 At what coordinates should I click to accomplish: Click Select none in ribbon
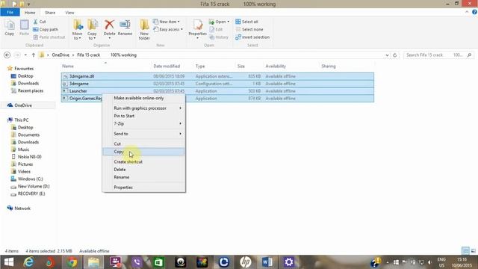(x=249, y=29)
